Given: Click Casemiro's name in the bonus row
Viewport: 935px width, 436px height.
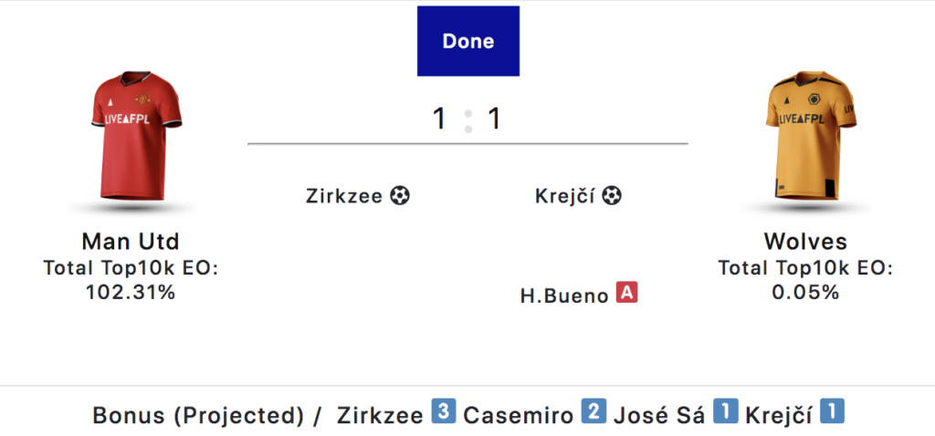Looking at the screenshot, I should click(x=519, y=415).
